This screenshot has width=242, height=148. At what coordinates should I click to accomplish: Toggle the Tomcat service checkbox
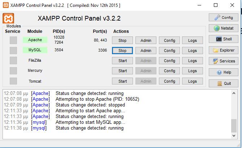coord(13,81)
